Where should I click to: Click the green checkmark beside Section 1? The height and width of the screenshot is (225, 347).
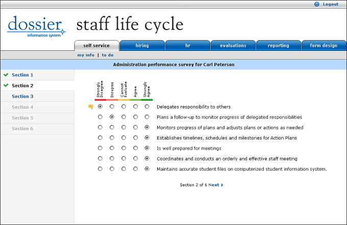[6, 75]
